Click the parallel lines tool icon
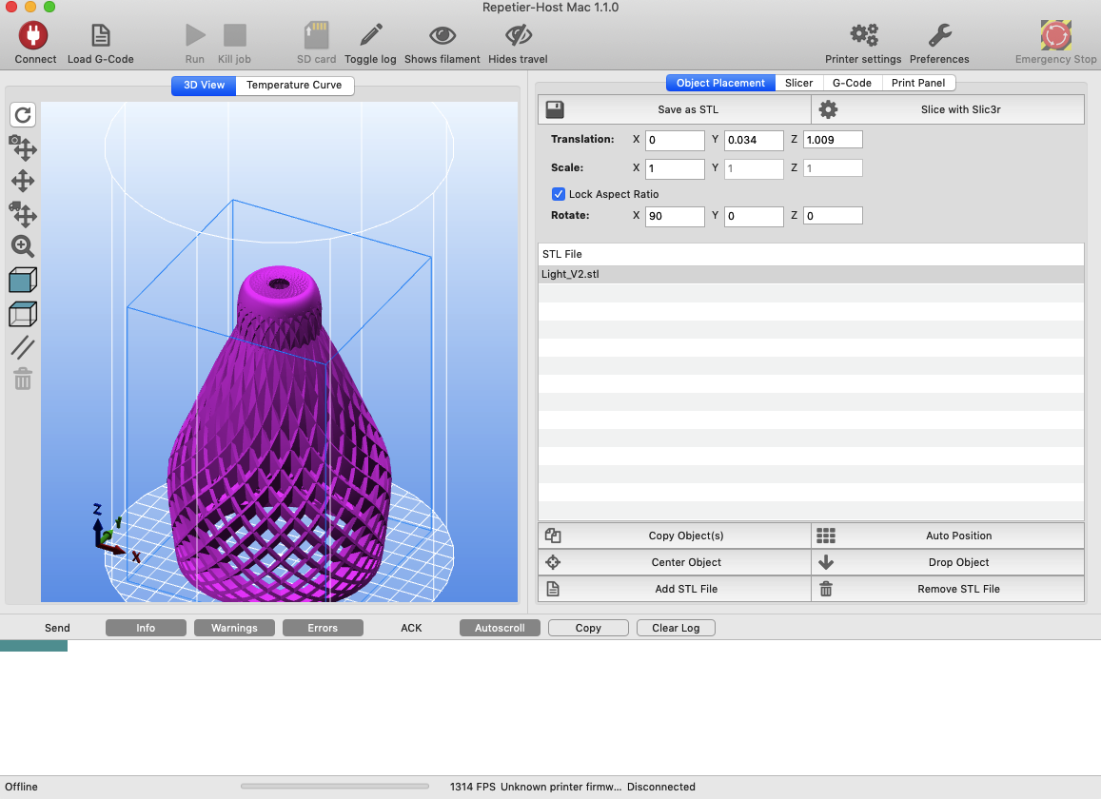1101x799 pixels. pyautogui.click(x=23, y=347)
